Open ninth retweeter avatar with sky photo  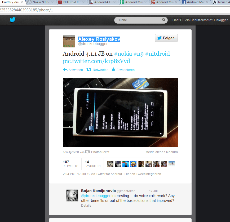(x=172, y=164)
